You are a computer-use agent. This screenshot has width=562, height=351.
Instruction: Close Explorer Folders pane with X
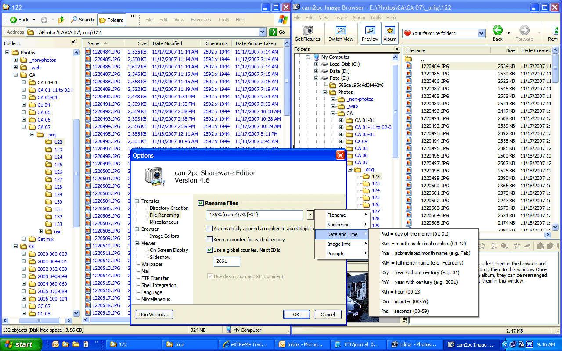click(73, 43)
